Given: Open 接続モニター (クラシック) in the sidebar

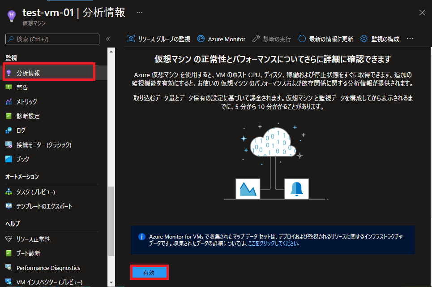Looking at the screenshot, I should tap(44, 145).
